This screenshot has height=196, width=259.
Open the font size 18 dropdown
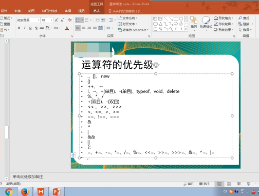click(x=51, y=20)
